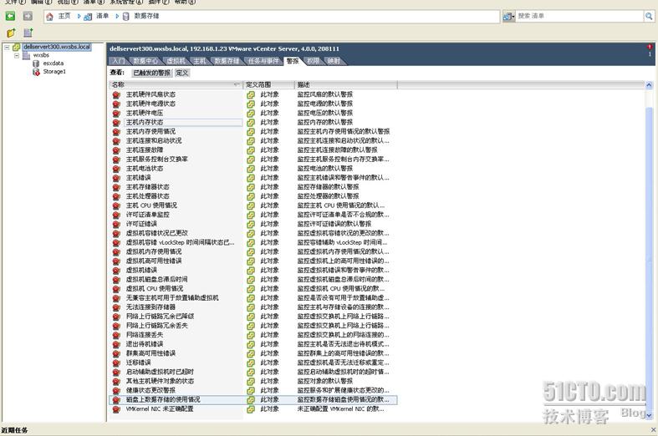Select the 虚拟机磁盘总滞后时间 alarm row
The width and height of the screenshot is (658, 436).
click(252, 280)
